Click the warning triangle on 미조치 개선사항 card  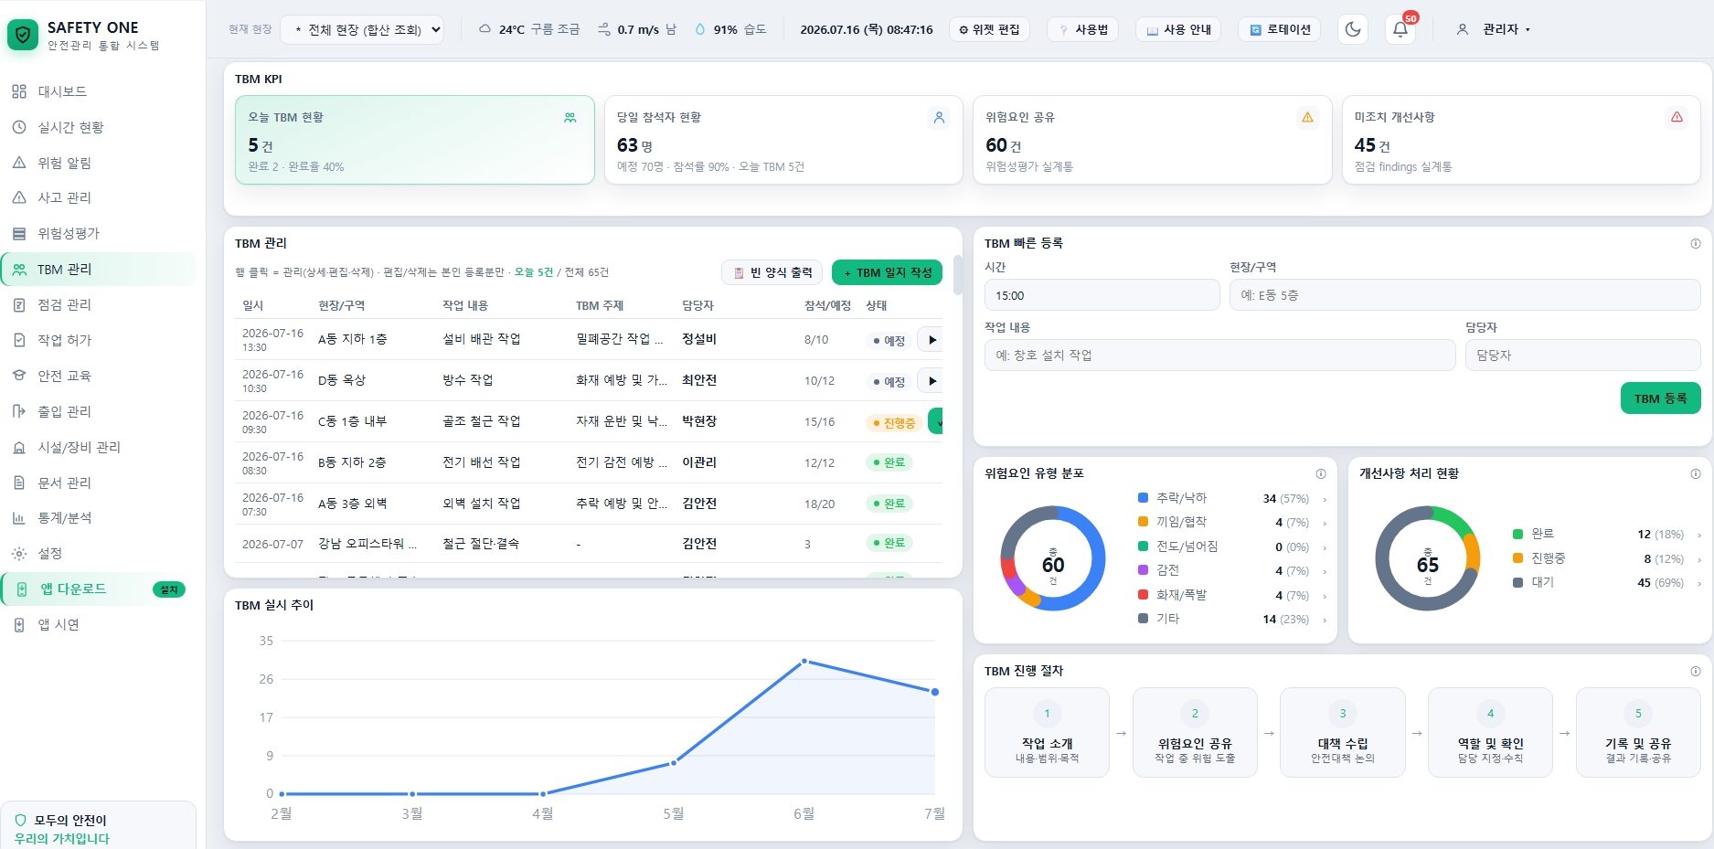(x=1677, y=117)
